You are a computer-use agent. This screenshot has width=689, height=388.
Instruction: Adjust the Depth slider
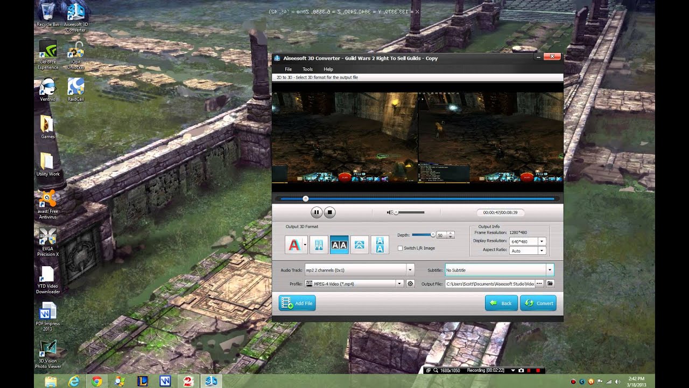pos(424,235)
